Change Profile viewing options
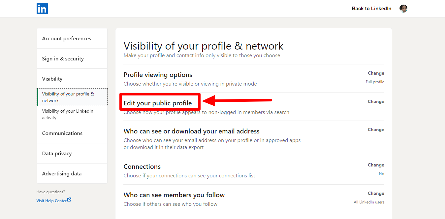The height and width of the screenshot is (219, 445). click(x=376, y=73)
